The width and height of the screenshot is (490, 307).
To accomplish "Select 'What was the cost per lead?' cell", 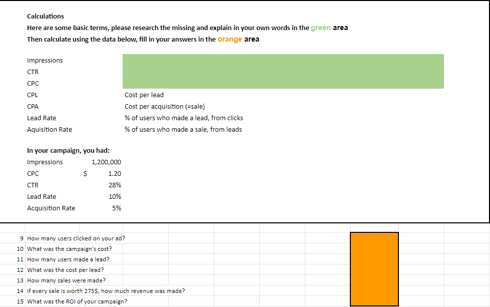I will (x=65, y=270).
